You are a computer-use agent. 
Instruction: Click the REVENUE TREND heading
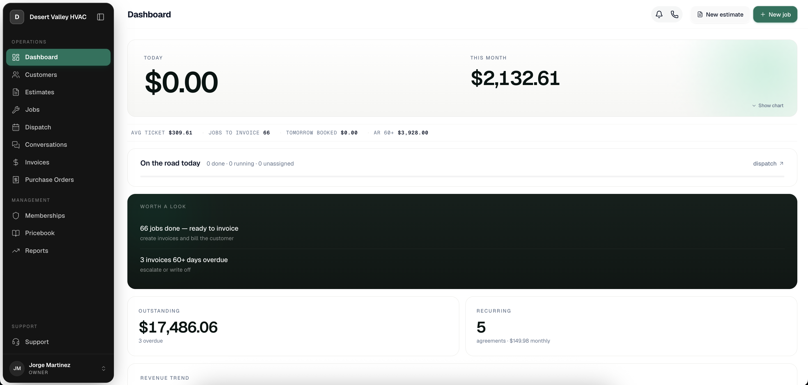165,378
